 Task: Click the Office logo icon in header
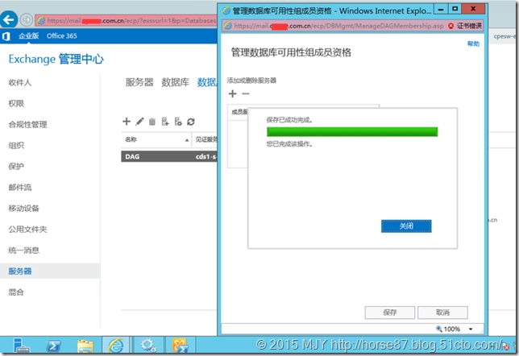(x=6, y=36)
